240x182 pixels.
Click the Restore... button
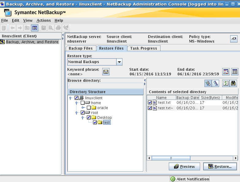(x=220, y=166)
